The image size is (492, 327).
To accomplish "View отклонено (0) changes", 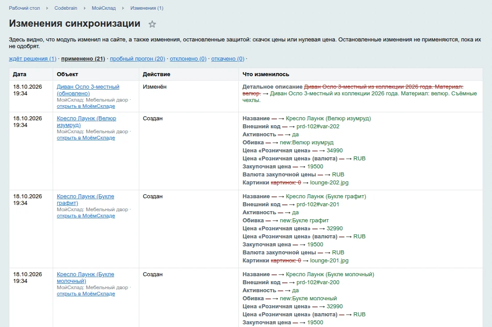I will tap(188, 58).
